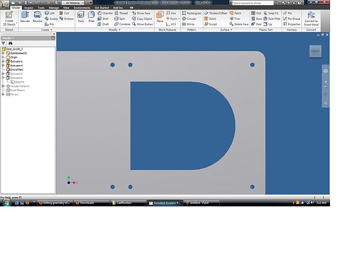Create a work Plane

coord(160,17)
